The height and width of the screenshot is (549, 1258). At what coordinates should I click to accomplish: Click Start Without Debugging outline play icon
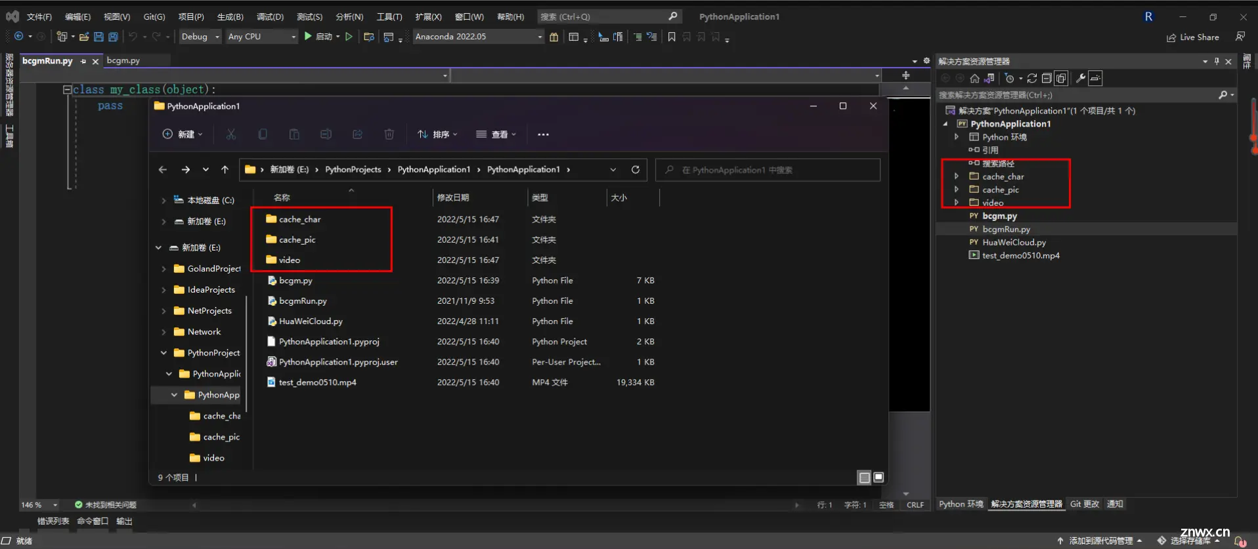pyautogui.click(x=349, y=37)
